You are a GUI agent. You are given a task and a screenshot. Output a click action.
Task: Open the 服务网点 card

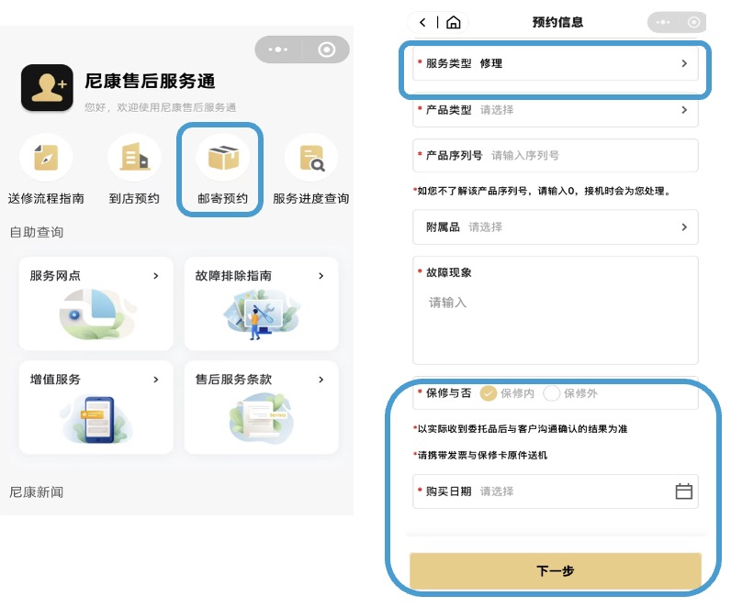[96, 303]
